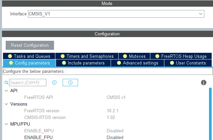Collapse the API section
The width and height of the screenshot is (213, 140).
point(6,91)
